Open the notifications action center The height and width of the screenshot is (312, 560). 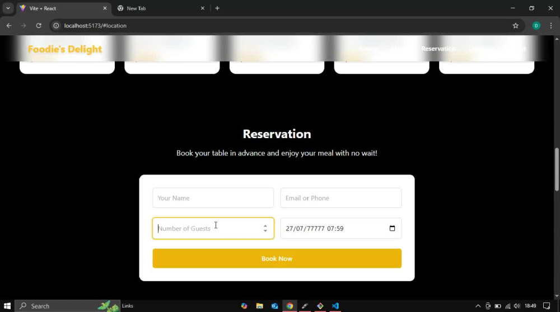point(547,306)
